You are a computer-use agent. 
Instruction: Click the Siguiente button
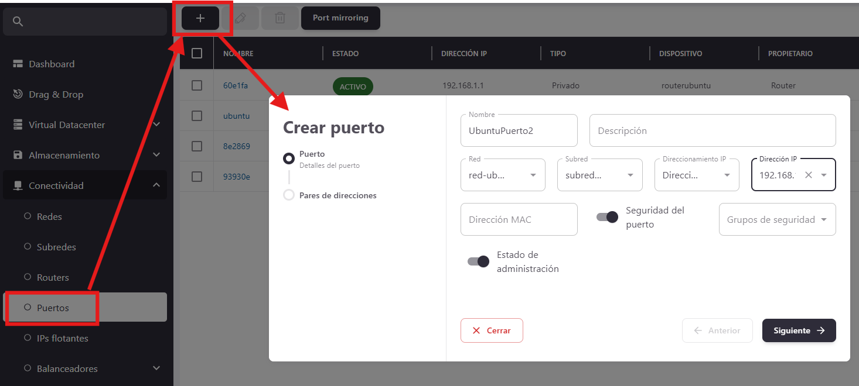pyautogui.click(x=799, y=330)
